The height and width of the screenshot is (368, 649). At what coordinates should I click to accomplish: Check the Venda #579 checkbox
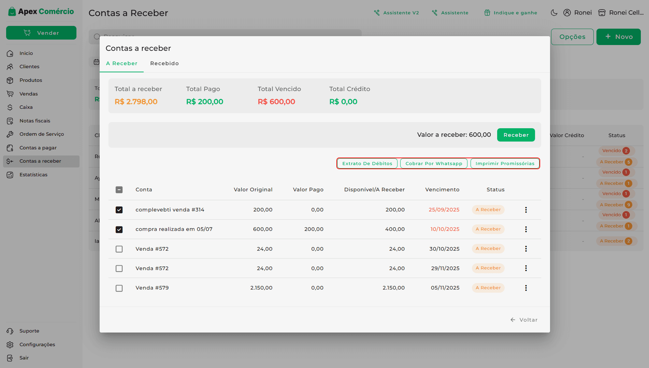pyautogui.click(x=119, y=288)
